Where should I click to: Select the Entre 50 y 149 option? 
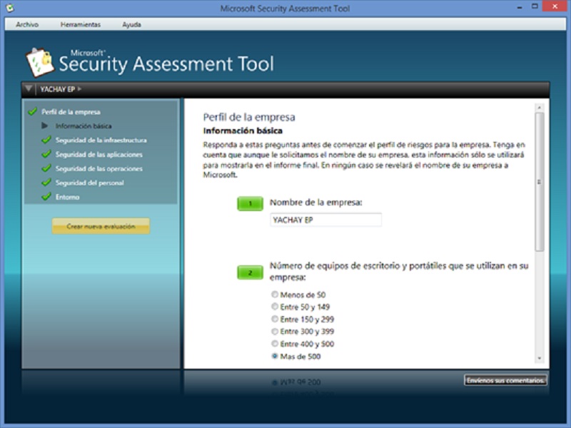[x=275, y=307]
